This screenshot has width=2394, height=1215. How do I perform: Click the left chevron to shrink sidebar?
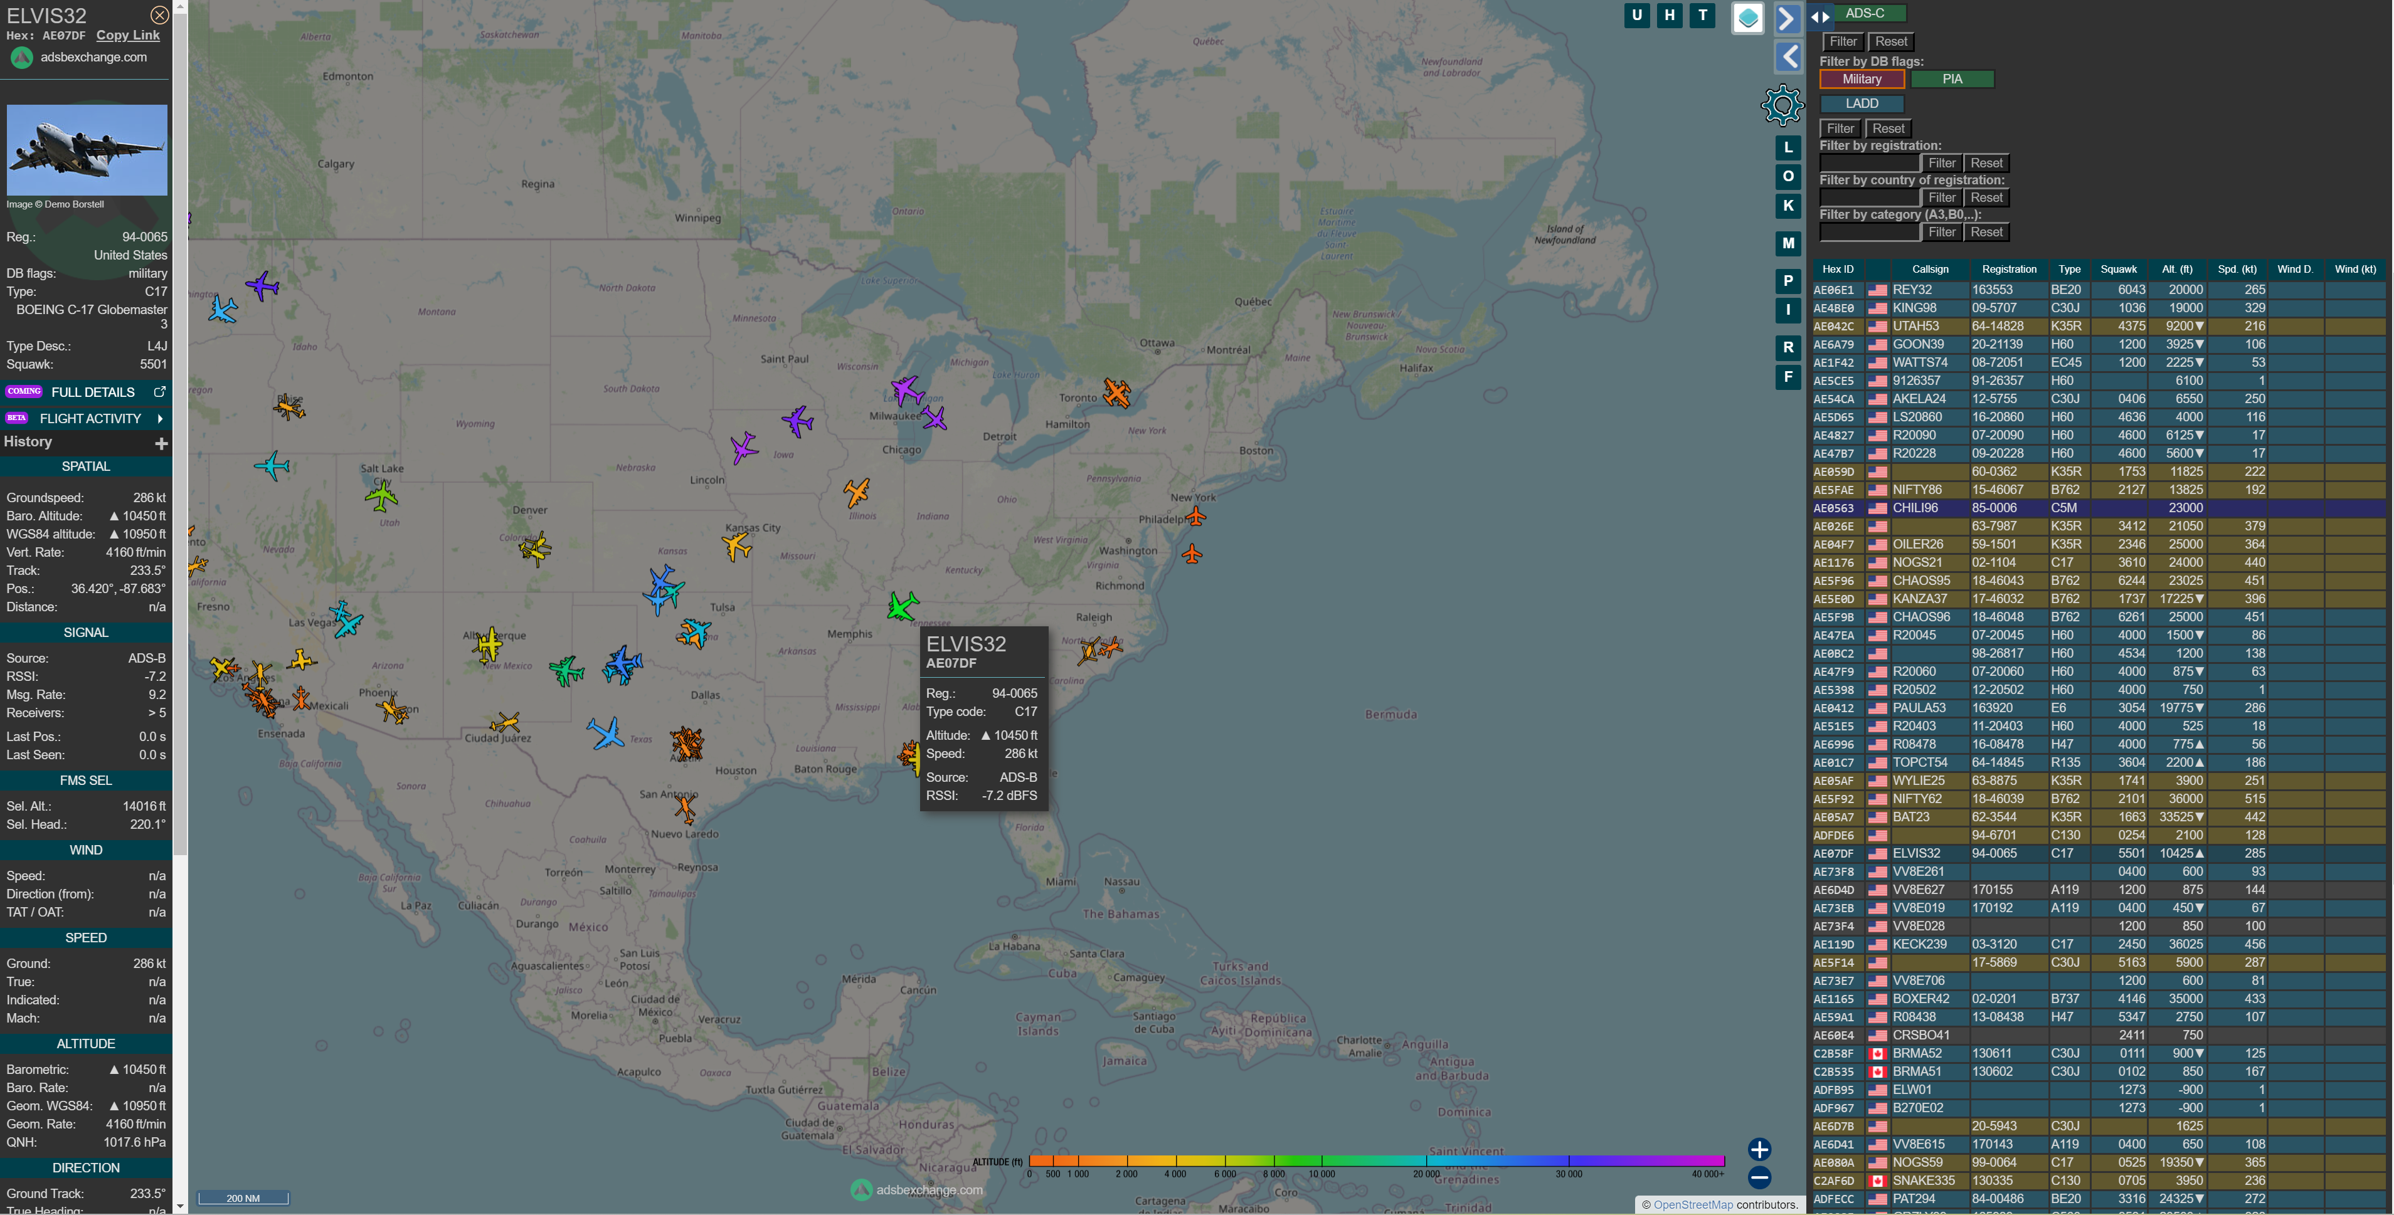pyautogui.click(x=1789, y=56)
